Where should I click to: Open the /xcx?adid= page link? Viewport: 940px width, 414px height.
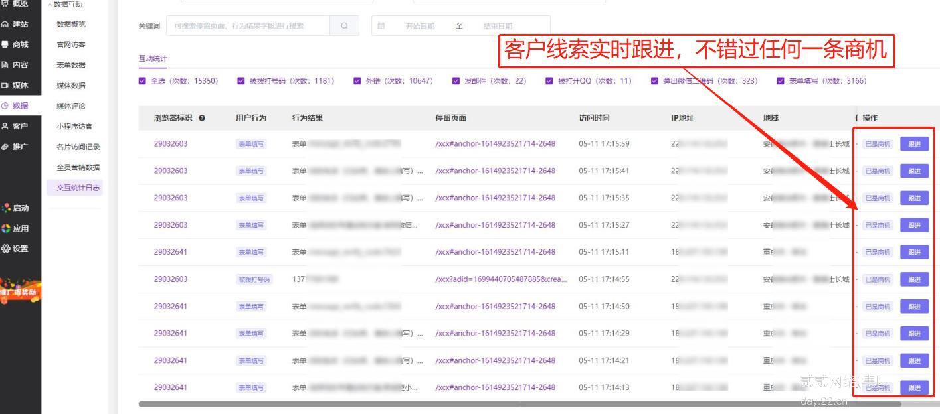click(x=500, y=279)
